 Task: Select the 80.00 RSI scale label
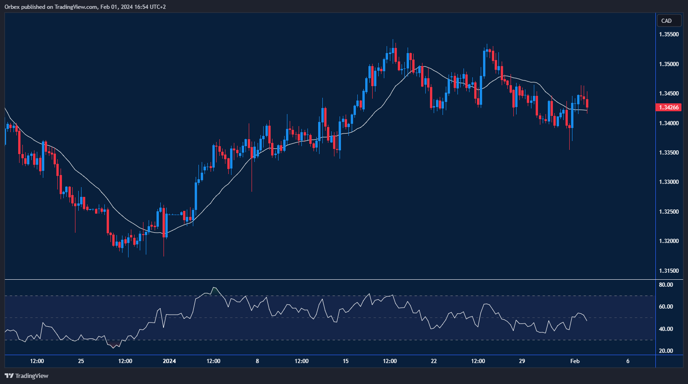(666, 285)
